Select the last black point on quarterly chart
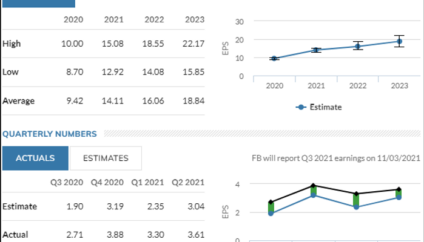This screenshot has width=424, height=242. coord(399,189)
